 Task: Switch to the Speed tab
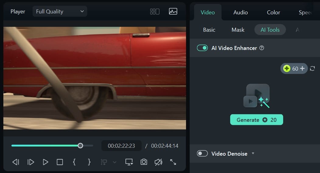pyautogui.click(x=305, y=12)
